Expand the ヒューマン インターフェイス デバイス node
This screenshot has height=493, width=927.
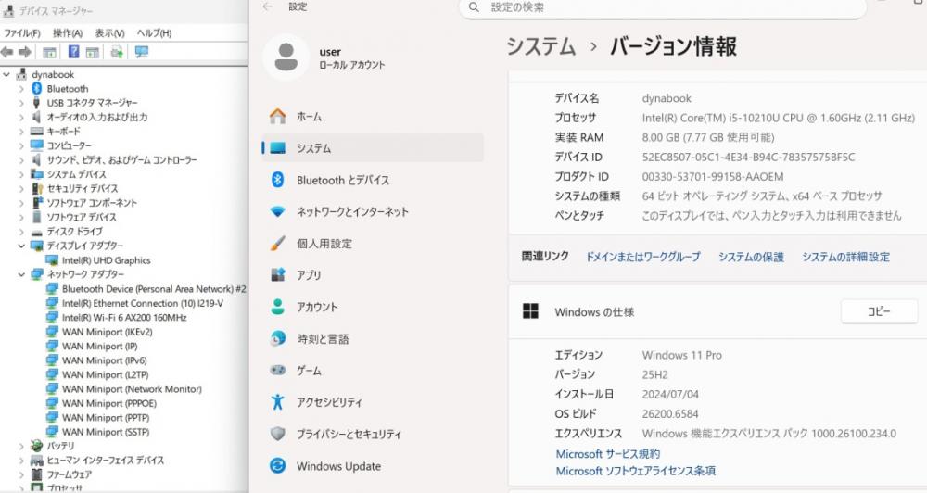[21, 460]
